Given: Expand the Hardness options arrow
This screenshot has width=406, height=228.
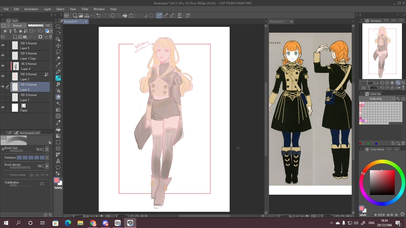Looking at the screenshot, I should point(47,158).
